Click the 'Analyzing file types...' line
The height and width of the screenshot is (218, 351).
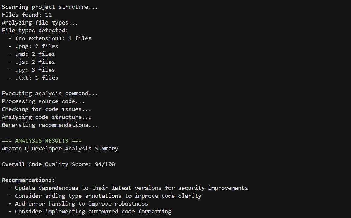[x=40, y=23]
